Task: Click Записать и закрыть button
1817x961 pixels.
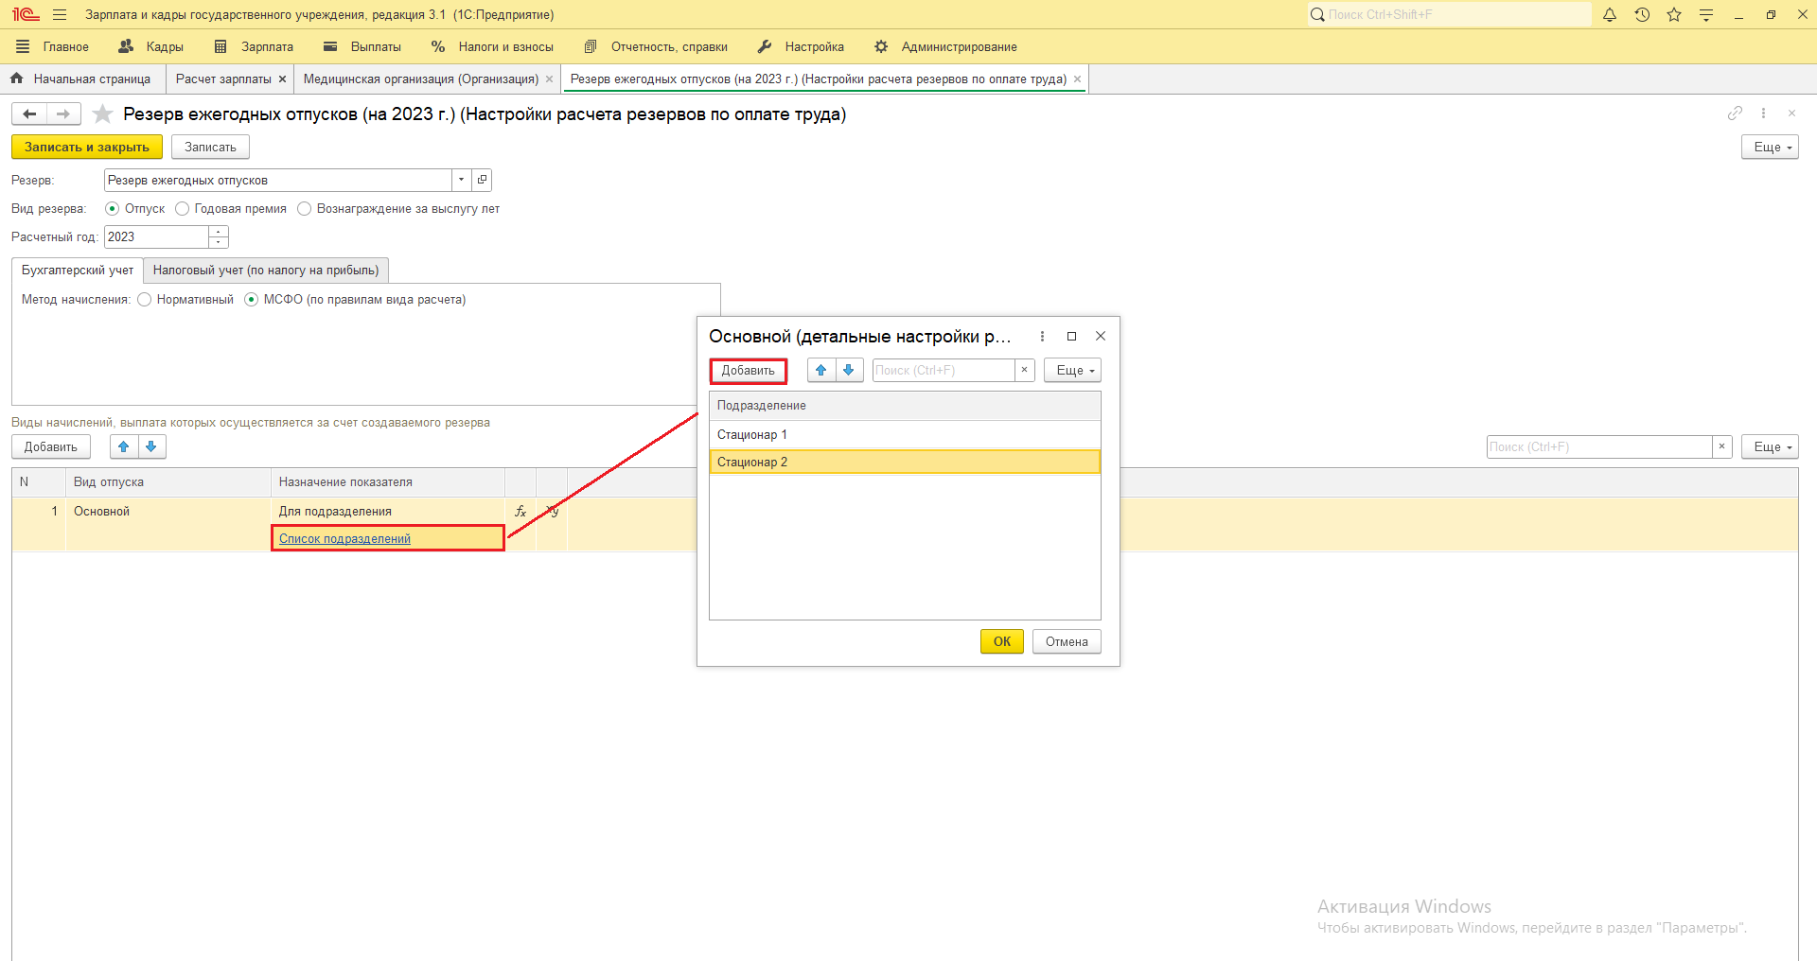Action: pos(87,148)
